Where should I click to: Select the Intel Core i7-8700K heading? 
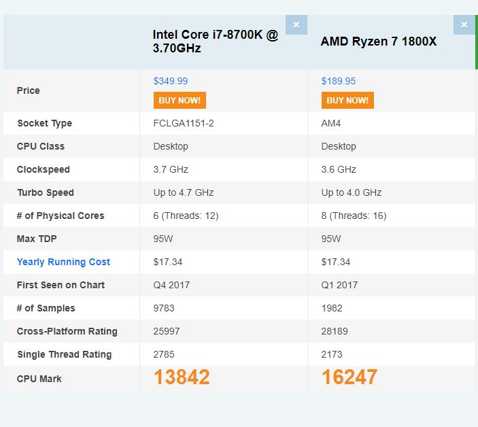[x=216, y=41]
